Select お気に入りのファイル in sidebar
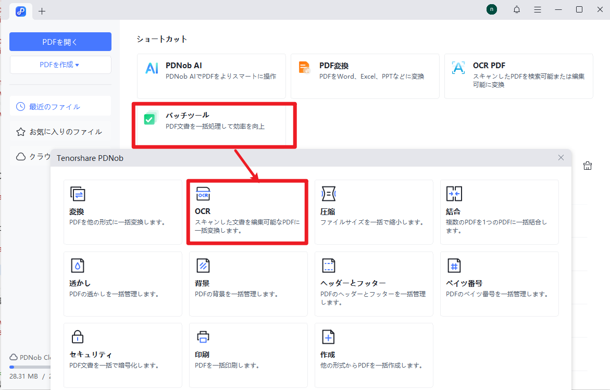This screenshot has width=610, height=390. click(x=60, y=132)
